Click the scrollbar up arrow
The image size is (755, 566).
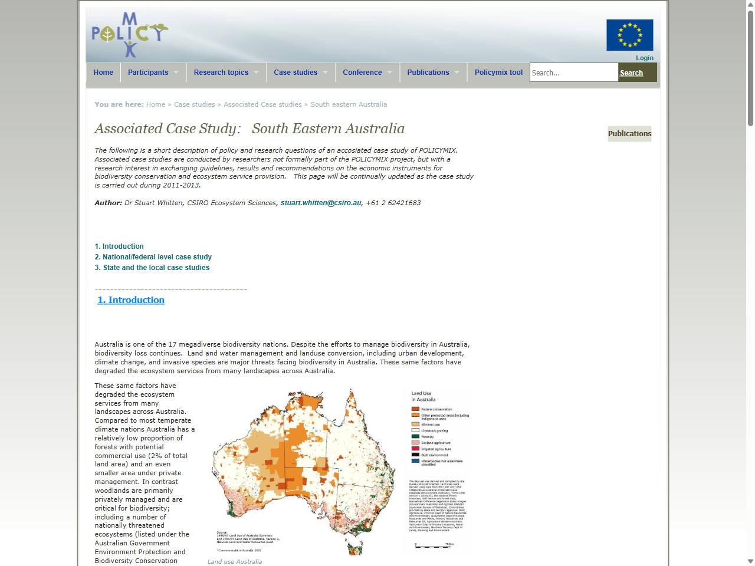click(750, 4)
